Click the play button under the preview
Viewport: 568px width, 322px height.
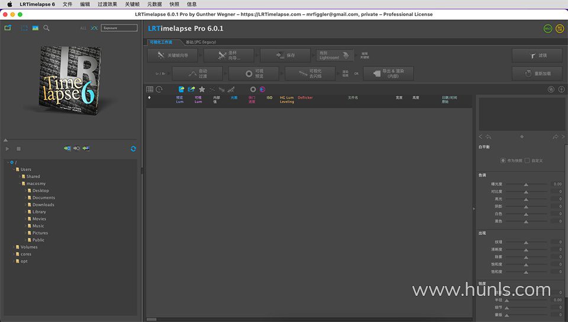pyautogui.click(x=7, y=149)
